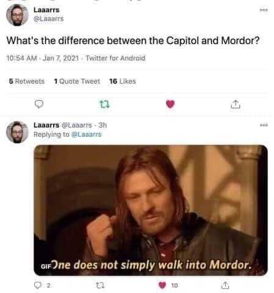Open the 1 Quote Tweet list
The height and width of the screenshot is (293, 274).
77,81
